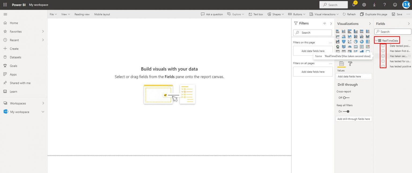Switch to Reading view
Viewport: 412px width, 173px height.
[82, 14]
